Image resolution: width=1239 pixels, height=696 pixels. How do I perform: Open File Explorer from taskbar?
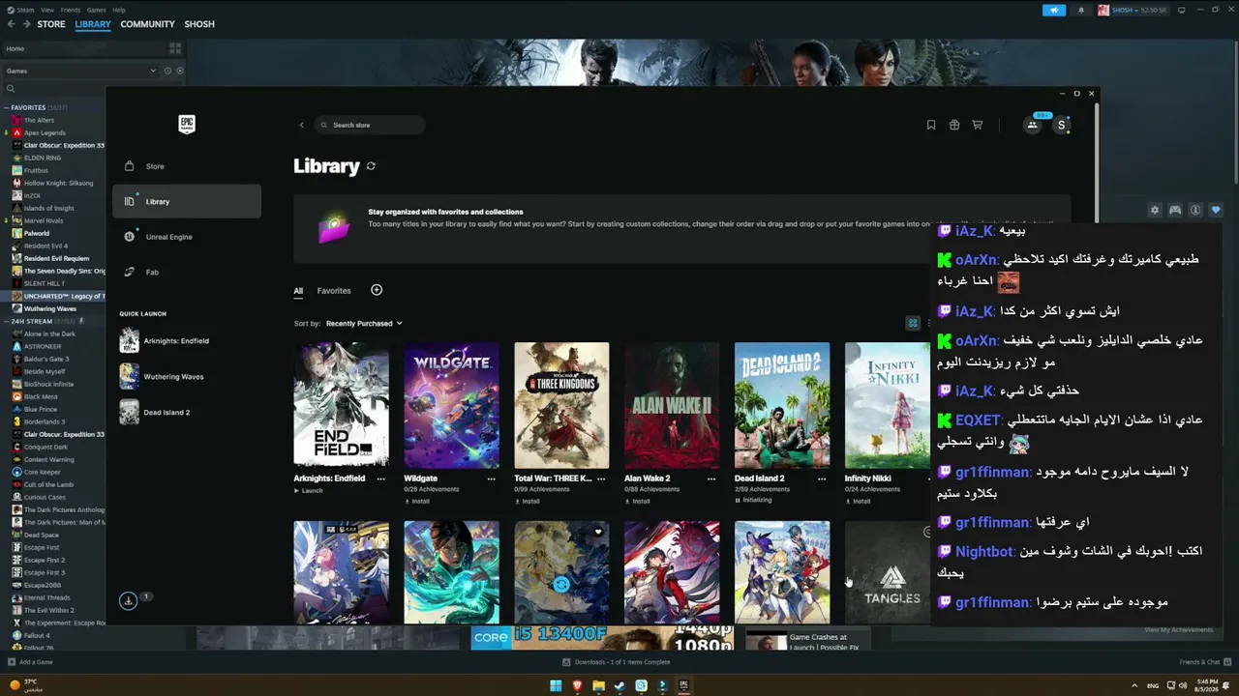598,685
